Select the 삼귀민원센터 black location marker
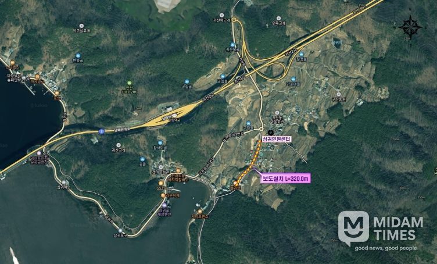The height and width of the screenshot is (264, 437). (270, 132)
